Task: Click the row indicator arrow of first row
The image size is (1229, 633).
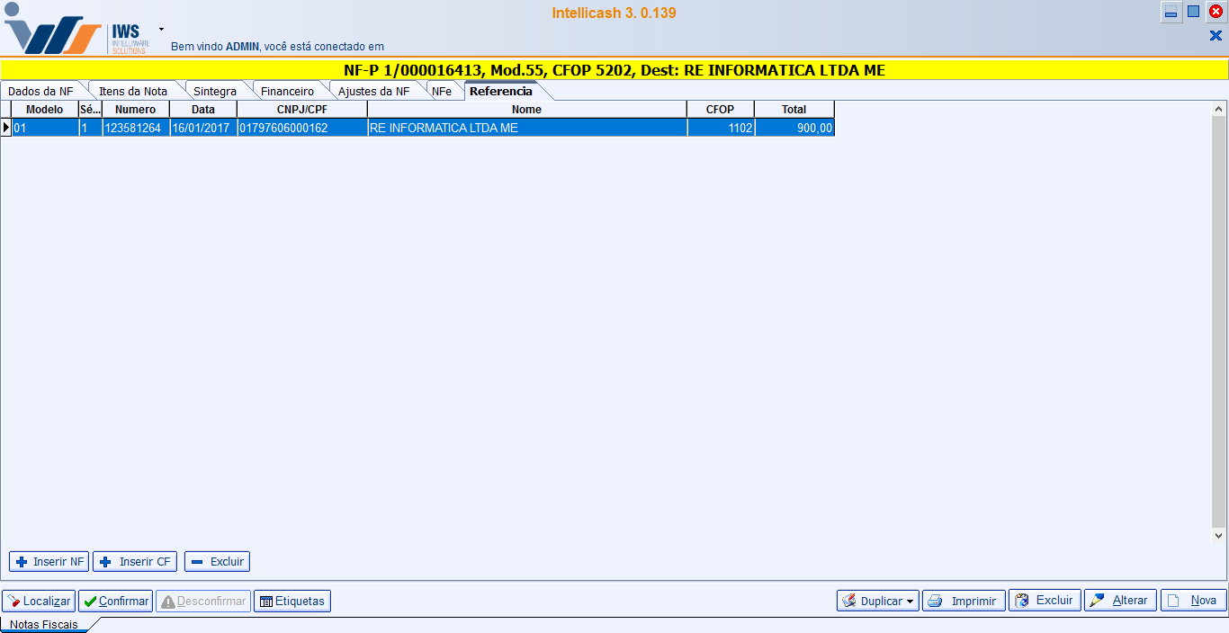Action: [x=5, y=128]
